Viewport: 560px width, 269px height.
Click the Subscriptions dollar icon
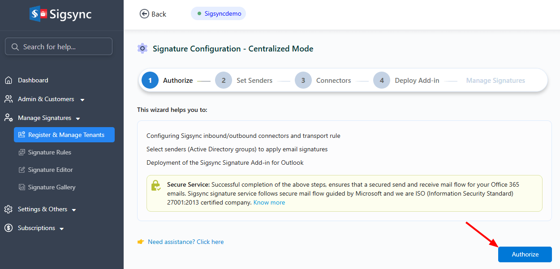coord(8,228)
